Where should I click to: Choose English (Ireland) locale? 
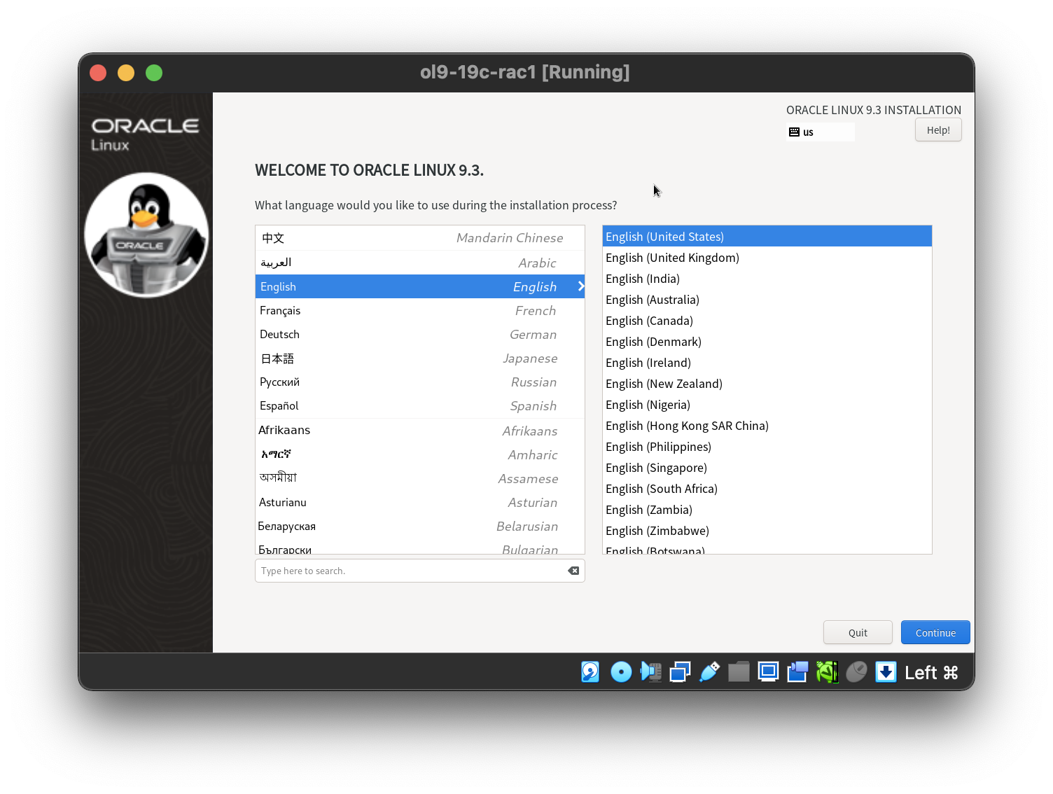click(767, 362)
